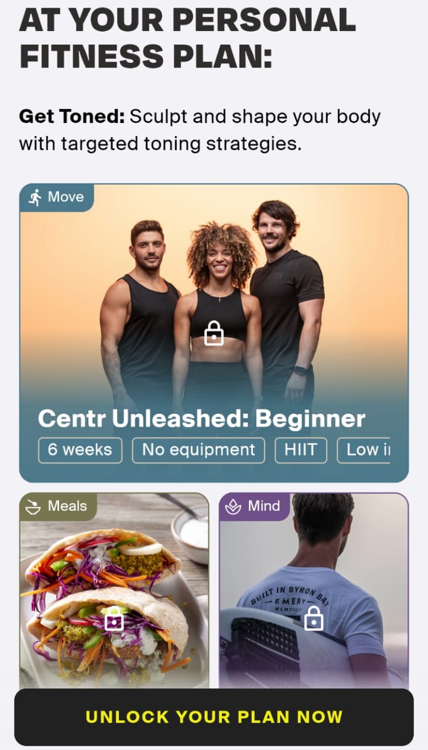Tap the lock icon on the Move card
Viewport: 428px width, 750px height.
[214, 333]
